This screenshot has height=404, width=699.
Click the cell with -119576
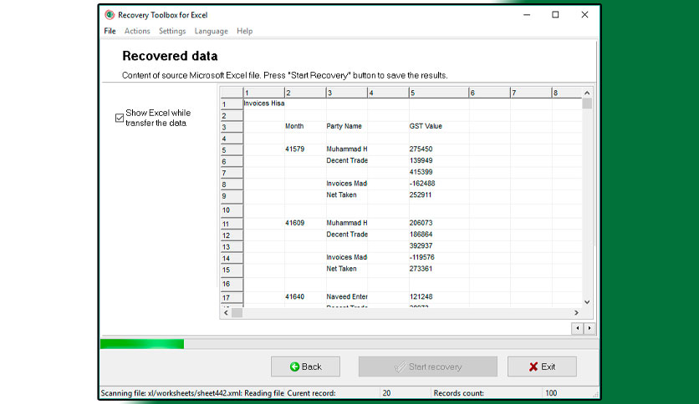(x=439, y=257)
